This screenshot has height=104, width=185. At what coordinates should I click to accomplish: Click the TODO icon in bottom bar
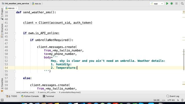(x=7, y=96)
